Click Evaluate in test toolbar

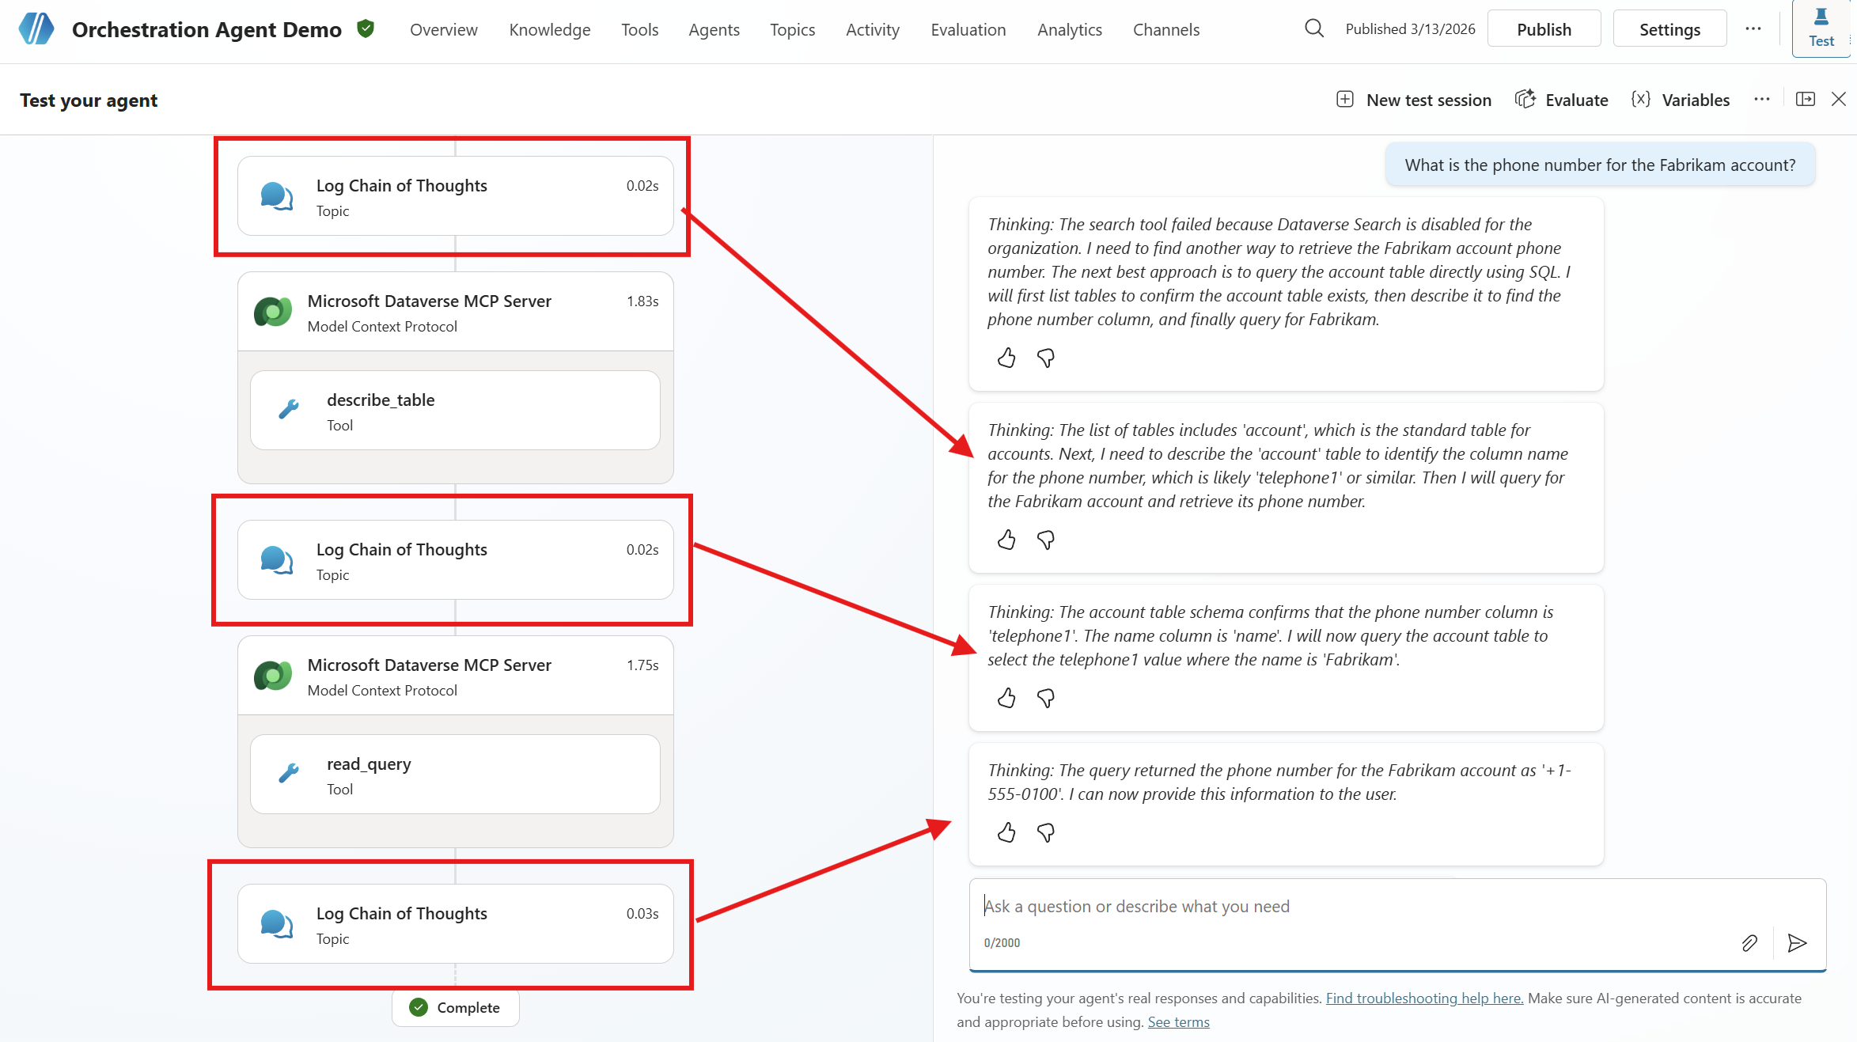click(1562, 100)
